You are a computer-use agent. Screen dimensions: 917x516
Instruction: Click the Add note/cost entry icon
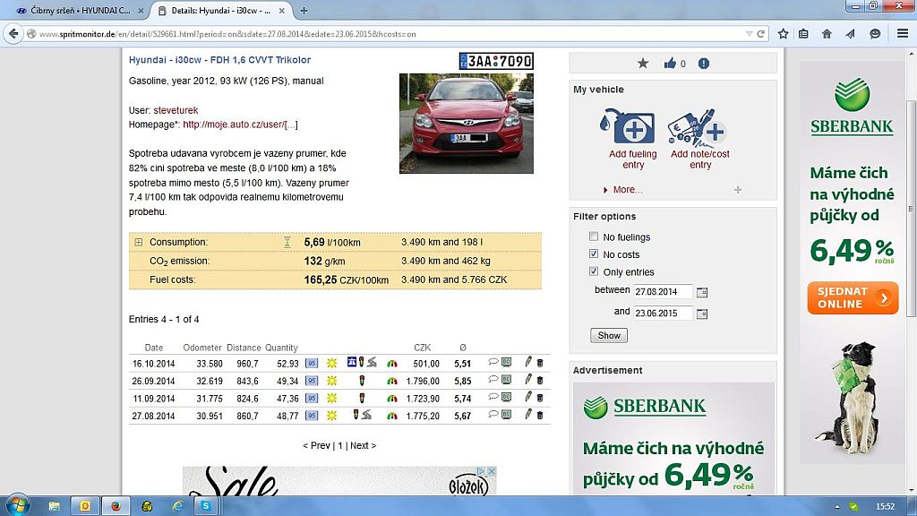click(x=697, y=126)
